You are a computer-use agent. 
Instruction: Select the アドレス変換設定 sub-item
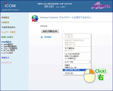pos(11,48)
